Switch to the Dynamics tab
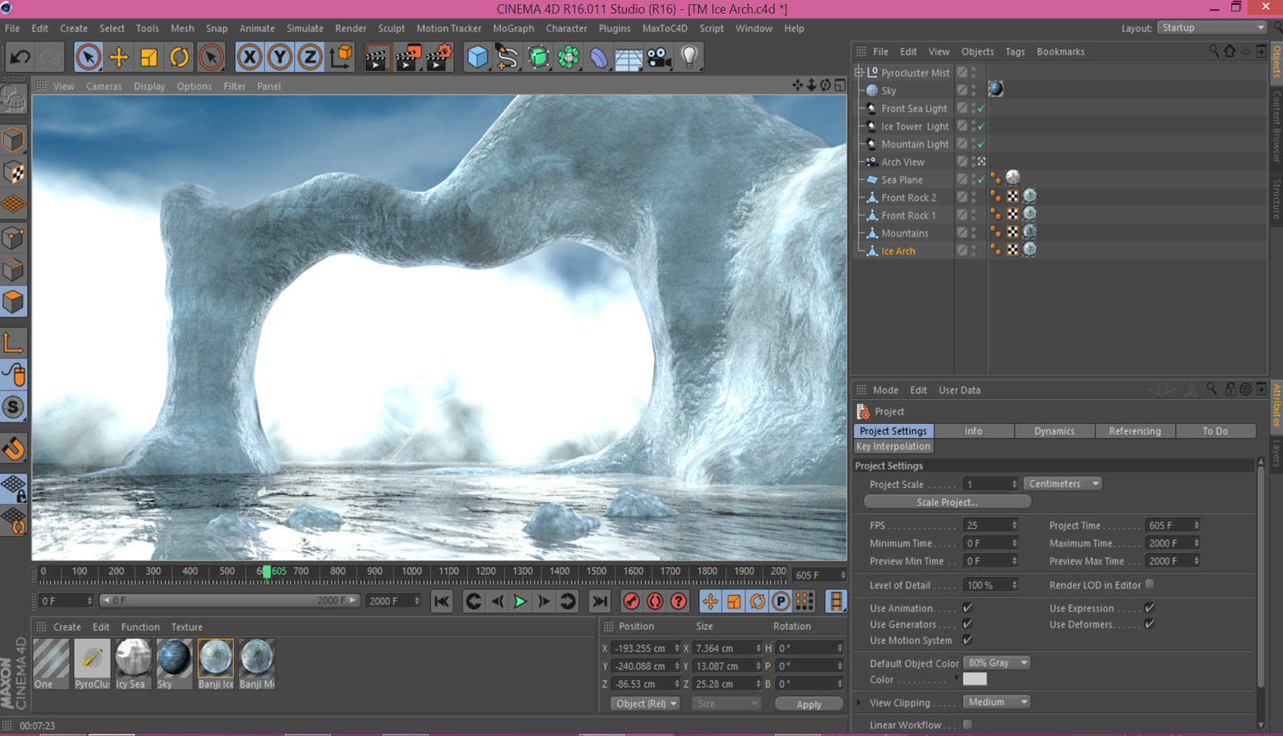 [x=1054, y=431]
